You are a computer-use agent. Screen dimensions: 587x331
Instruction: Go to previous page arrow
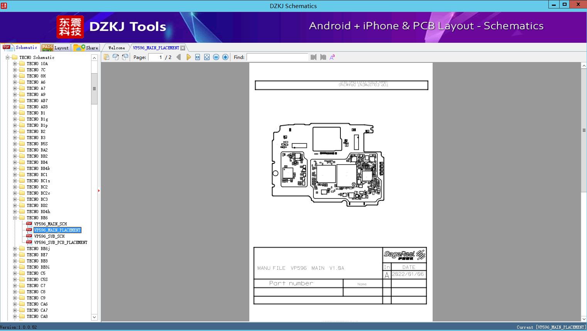[x=178, y=57]
